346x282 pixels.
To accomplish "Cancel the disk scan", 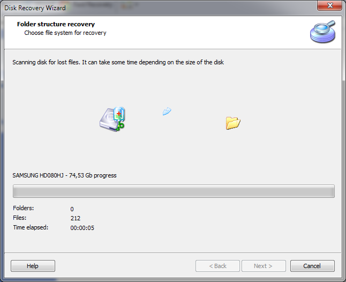I will click(312, 266).
